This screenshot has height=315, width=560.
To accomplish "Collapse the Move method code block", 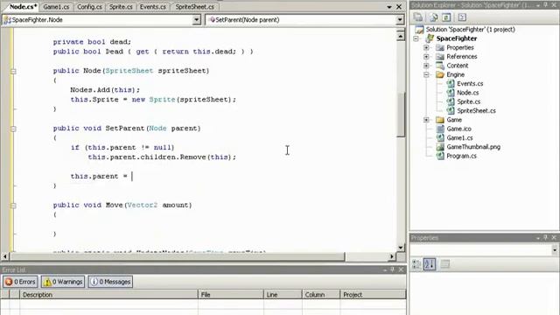I will click(13, 206).
